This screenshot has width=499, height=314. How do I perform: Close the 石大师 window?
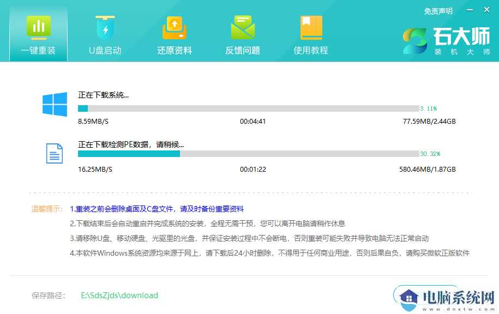(486, 10)
